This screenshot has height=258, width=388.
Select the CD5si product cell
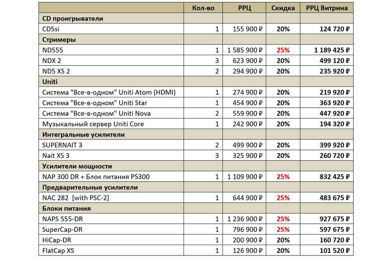(51, 29)
